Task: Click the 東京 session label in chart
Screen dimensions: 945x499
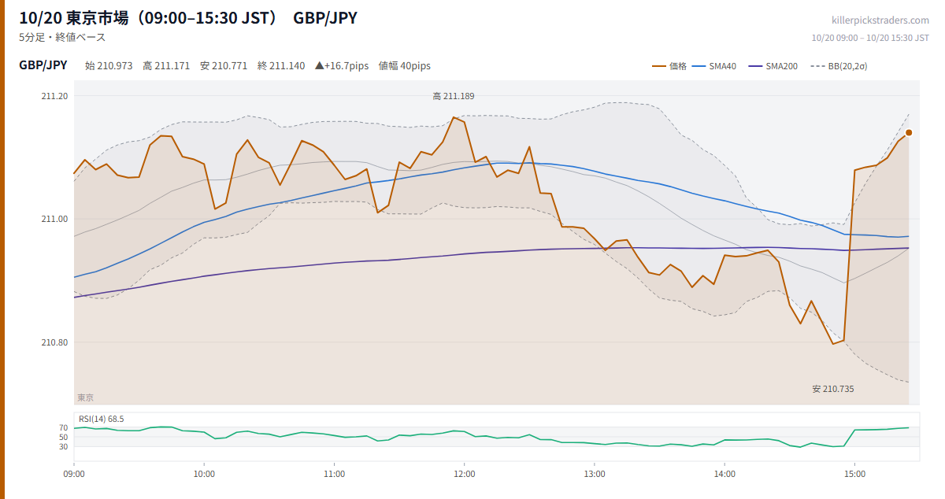Action: [85, 397]
